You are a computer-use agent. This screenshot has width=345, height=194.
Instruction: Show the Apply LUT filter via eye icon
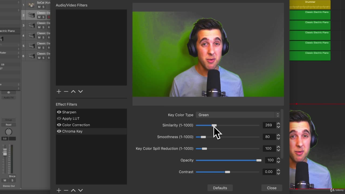[x=59, y=119]
